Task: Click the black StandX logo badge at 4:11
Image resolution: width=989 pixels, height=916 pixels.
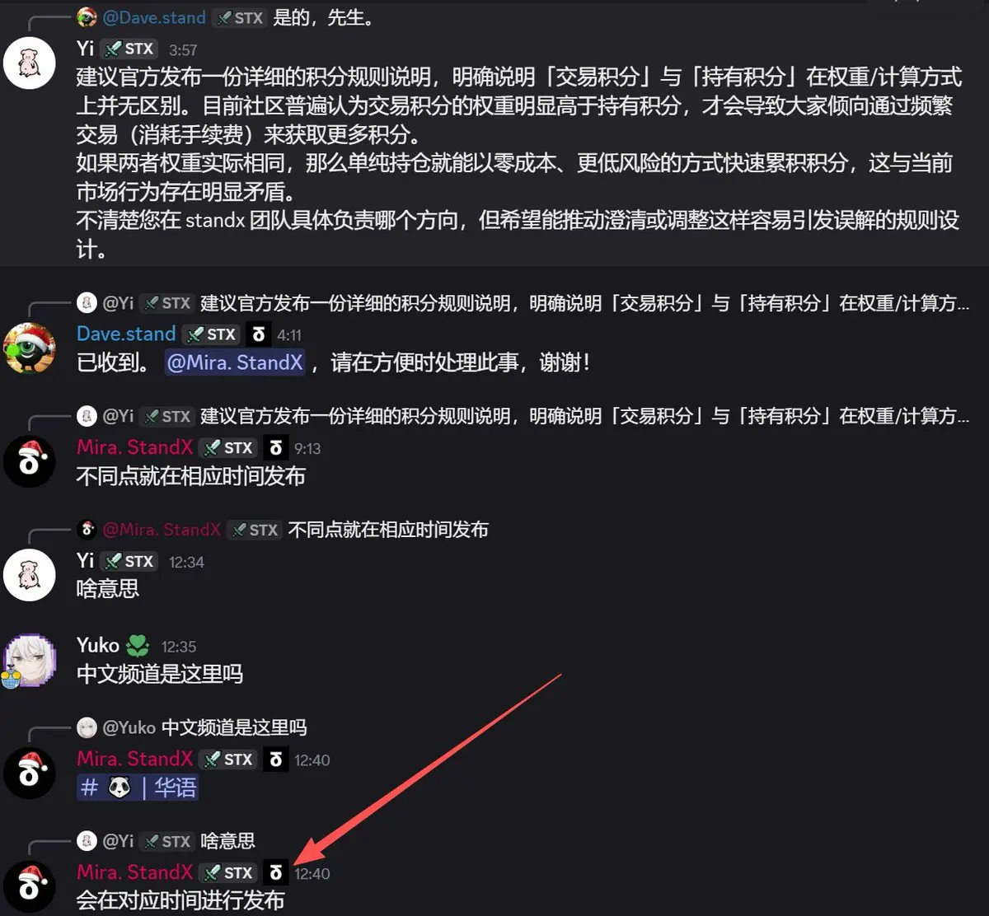Action: click(259, 334)
